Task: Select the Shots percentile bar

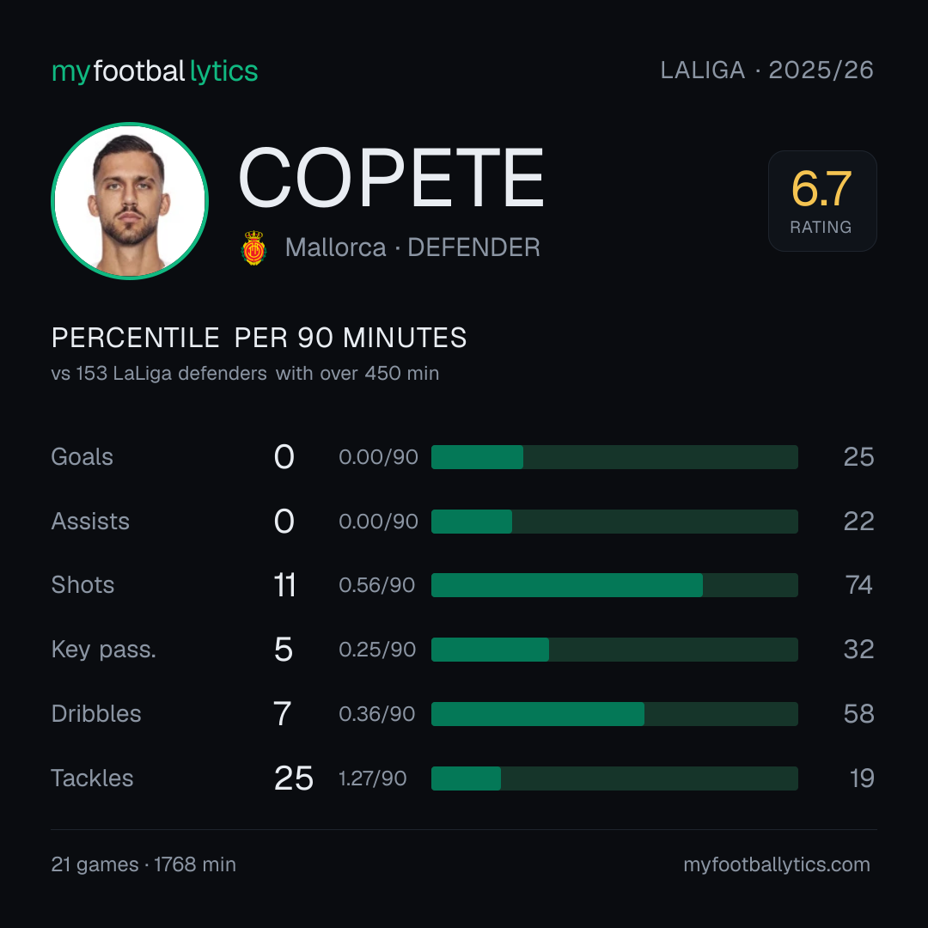Action: pyautogui.click(x=614, y=585)
